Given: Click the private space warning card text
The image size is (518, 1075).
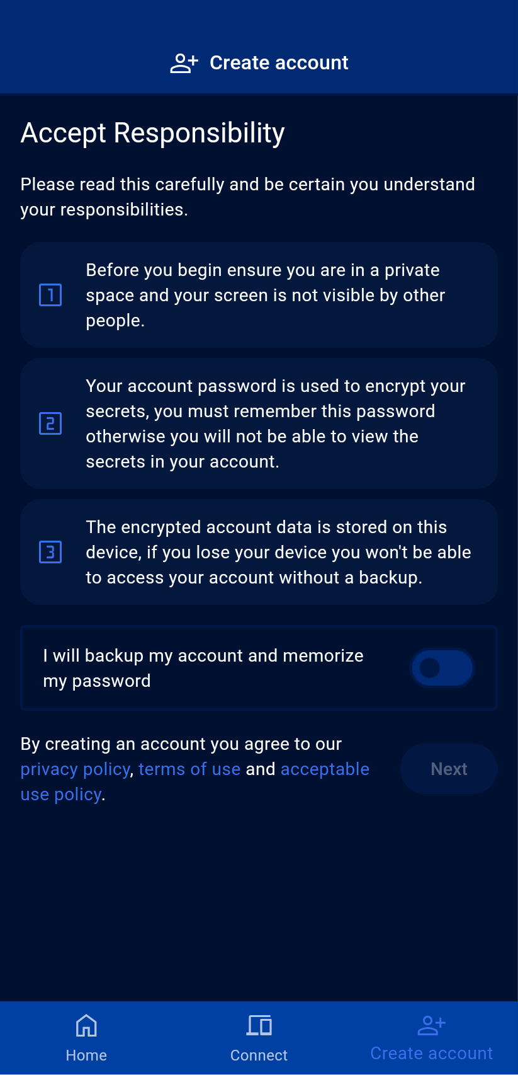Looking at the screenshot, I should click(x=266, y=295).
